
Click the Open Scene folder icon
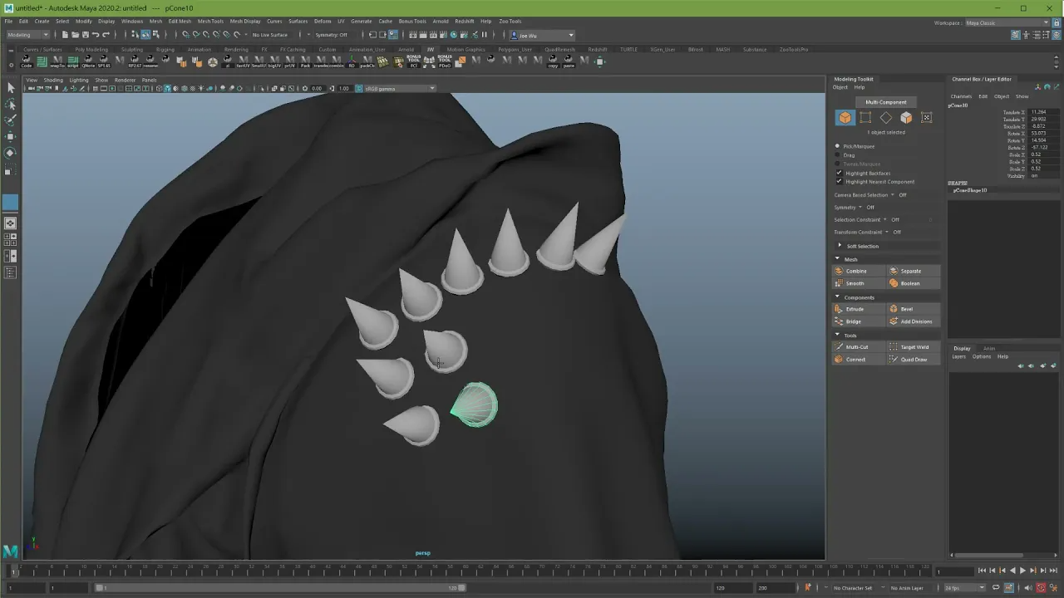pyautogui.click(x=75, y=35)
